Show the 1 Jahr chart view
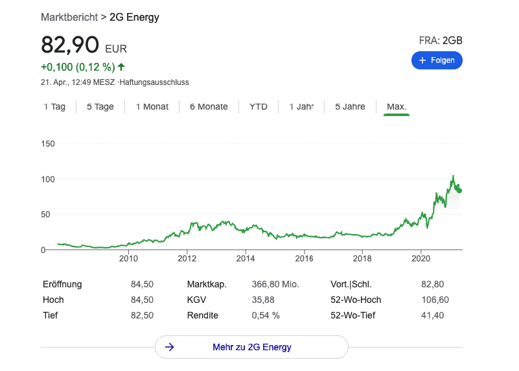Screen dimensions: 519x371 tap(301, 107)
